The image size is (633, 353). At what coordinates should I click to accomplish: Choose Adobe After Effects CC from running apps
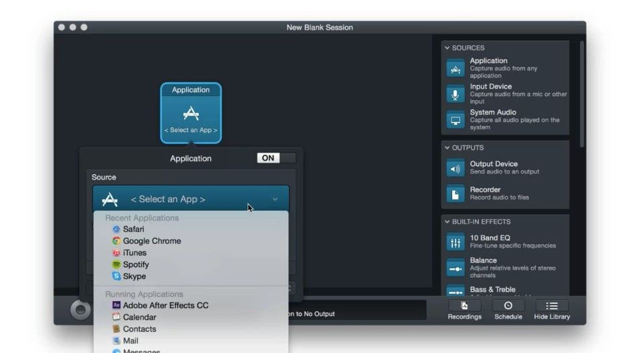[x=191, y=305]
